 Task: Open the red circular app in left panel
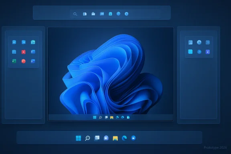23,61
